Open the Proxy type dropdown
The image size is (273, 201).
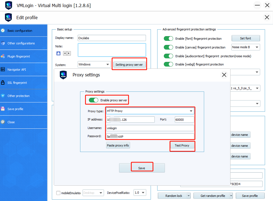pyautogui.click(x=150, y=111)
